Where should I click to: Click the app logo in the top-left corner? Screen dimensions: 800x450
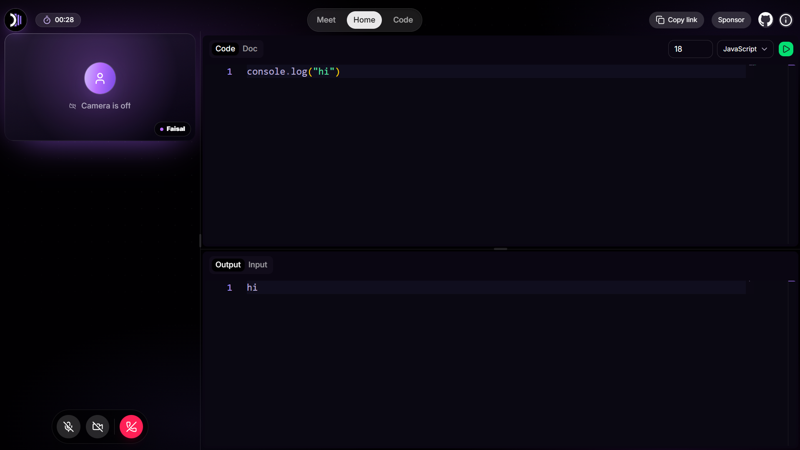click(16, 20)
